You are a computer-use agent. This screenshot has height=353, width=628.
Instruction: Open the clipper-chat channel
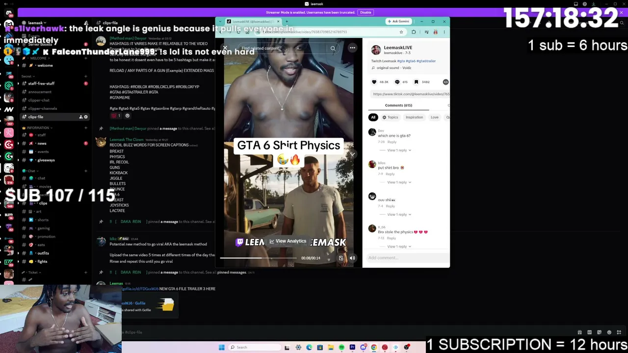(39, 101)
